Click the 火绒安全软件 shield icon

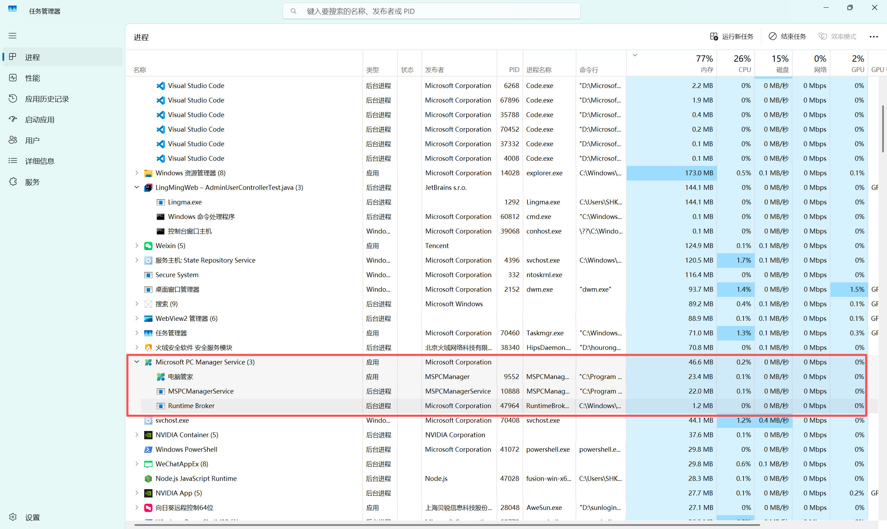tap(148, 348)
